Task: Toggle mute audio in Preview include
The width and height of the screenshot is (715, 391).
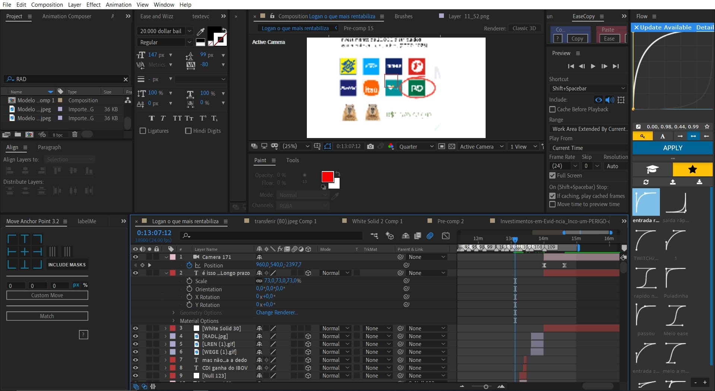Action: 610,100
